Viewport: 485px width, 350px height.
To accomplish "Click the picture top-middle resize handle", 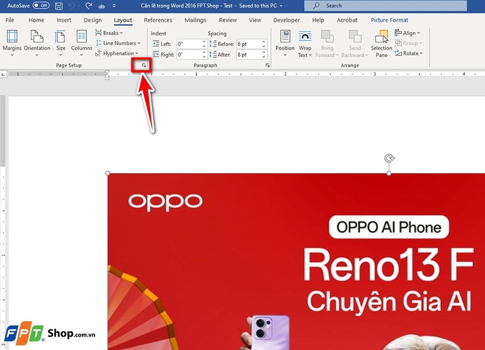I will pyautogui.click(x=389, y=173).
